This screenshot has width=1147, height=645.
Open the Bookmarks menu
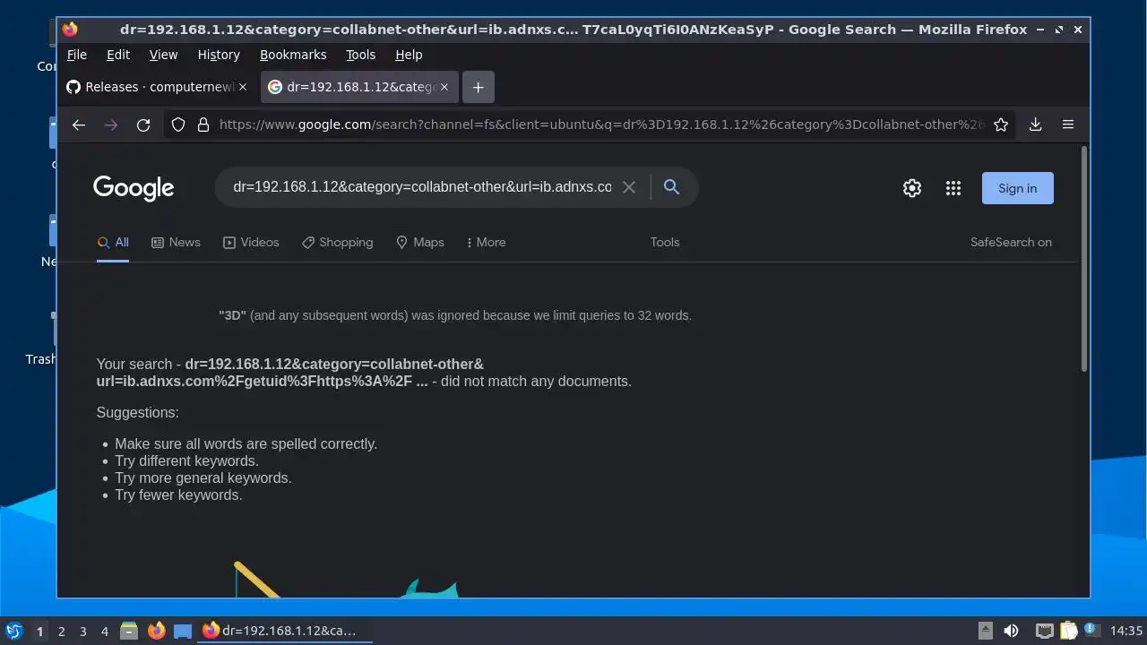tap(293, 55)
